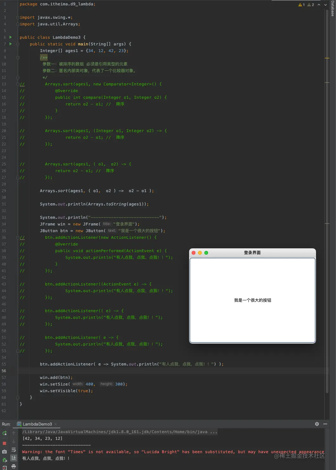Screen dimensions: 336x470
Task: Click the win.setVisible(true) line
Action: (66, 391)
